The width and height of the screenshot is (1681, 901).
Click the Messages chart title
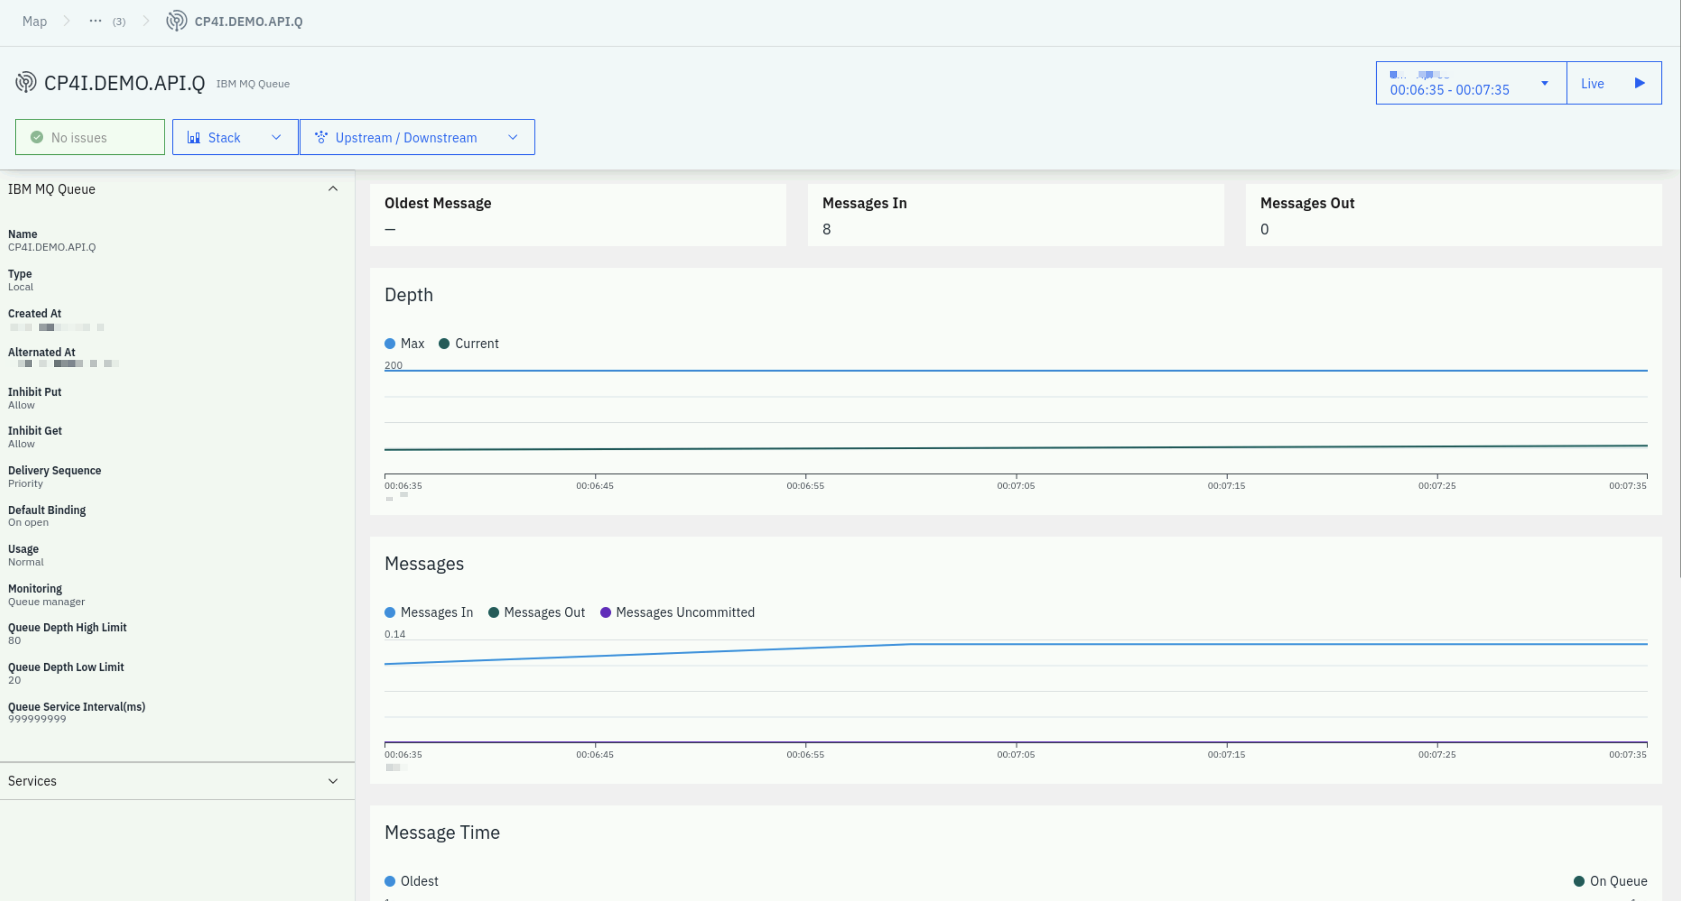coord(424,563)
